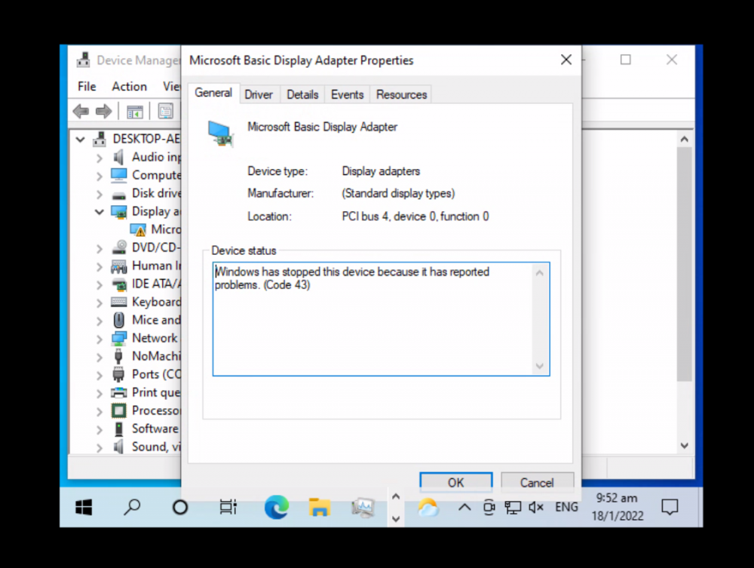
Task: Click Cancel in adapter properties dialog
Action: (537, 482)
